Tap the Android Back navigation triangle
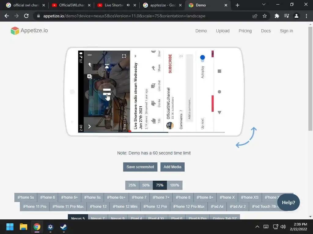The image size is (313, 234). coord(219,112)
